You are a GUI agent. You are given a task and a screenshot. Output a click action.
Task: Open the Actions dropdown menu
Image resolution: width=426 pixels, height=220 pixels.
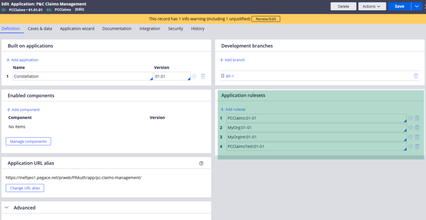coord(372,6)
